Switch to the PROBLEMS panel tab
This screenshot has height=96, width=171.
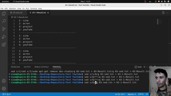tap(15, 67)
